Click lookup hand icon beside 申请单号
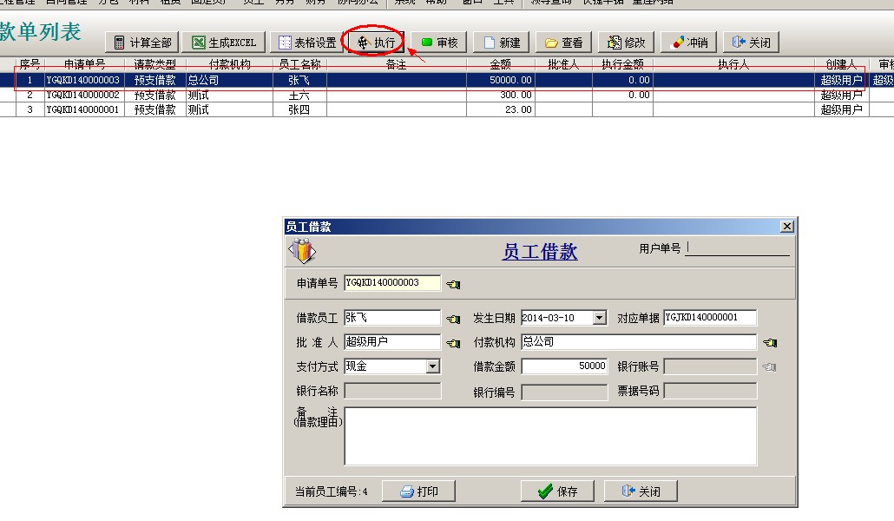894x521 pixels. tap(453, 284)
